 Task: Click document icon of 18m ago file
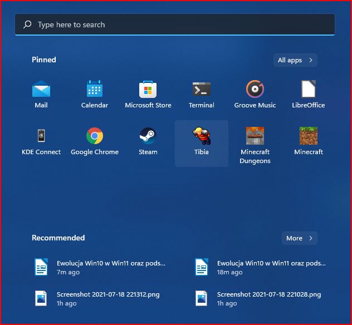pos(202,267)
